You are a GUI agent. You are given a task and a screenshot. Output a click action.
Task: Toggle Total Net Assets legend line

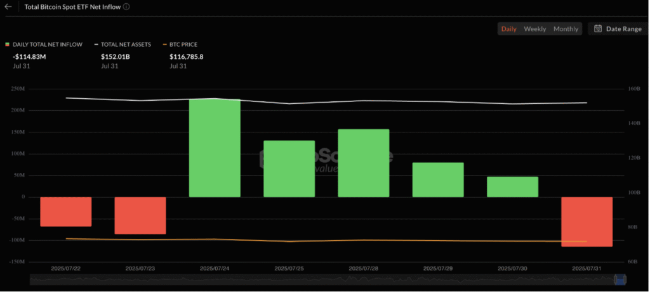coord(123,44)
